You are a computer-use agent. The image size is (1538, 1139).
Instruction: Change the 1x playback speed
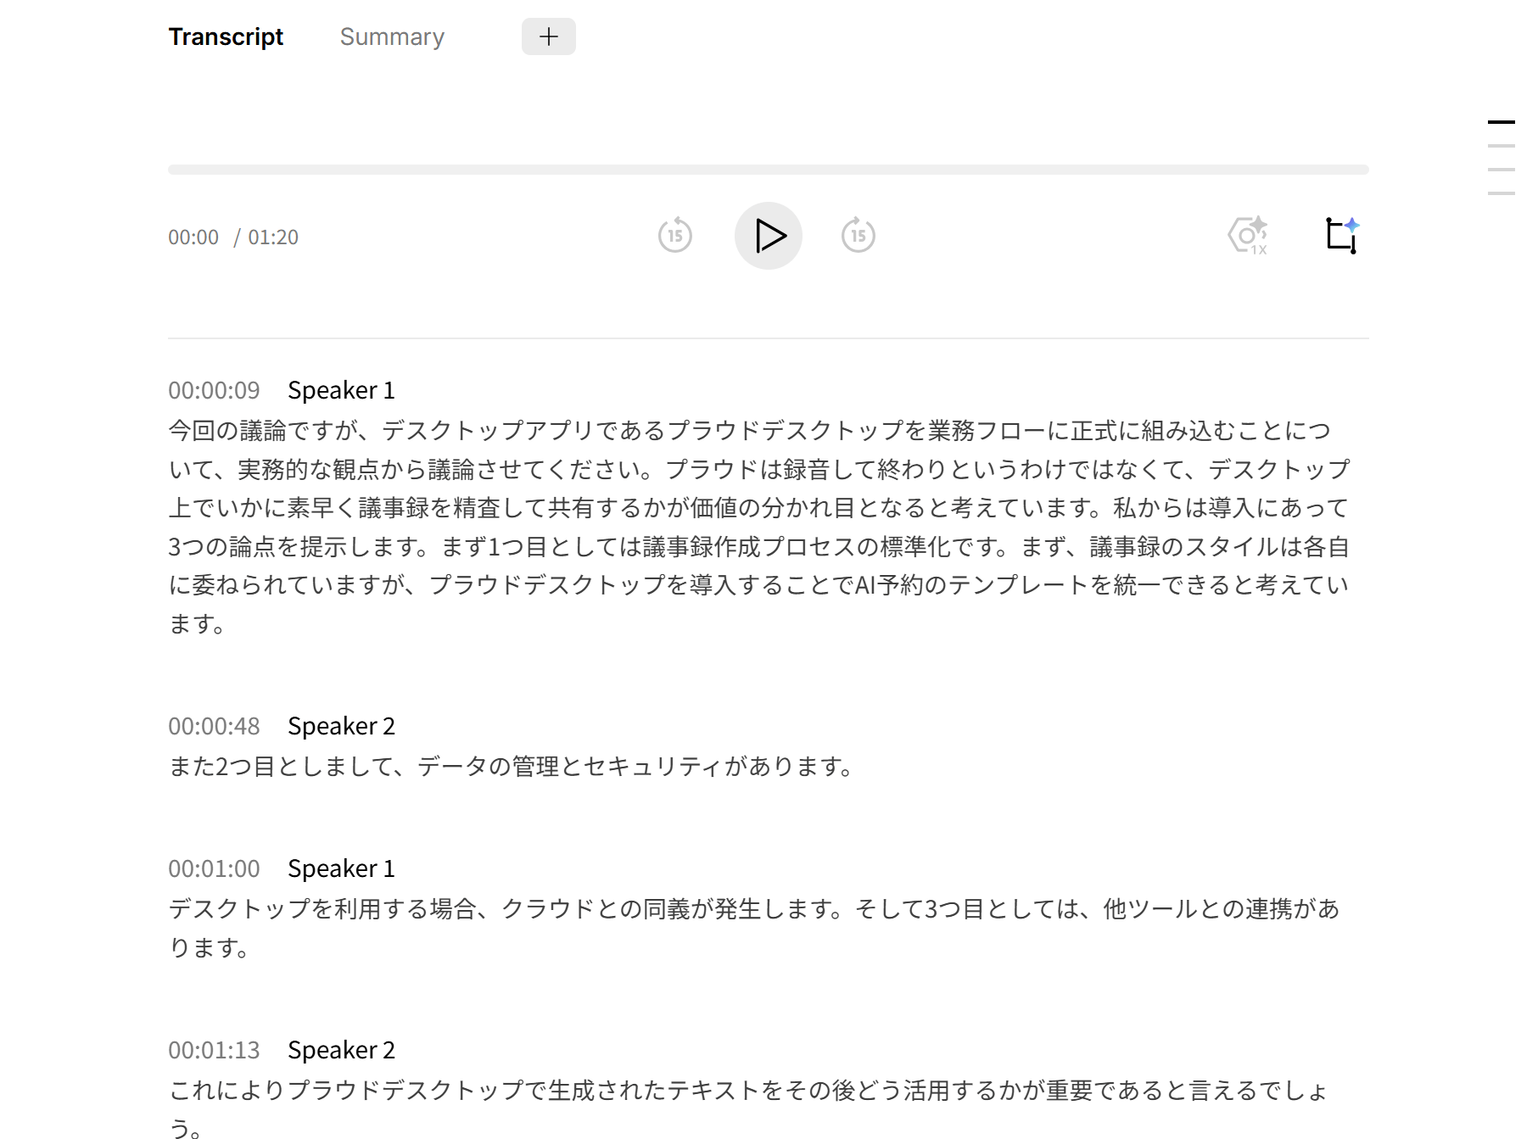coord(1248,236)
